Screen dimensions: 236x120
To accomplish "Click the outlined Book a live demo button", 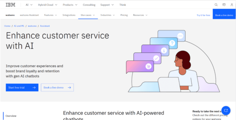I will click(x=57, y=88).
